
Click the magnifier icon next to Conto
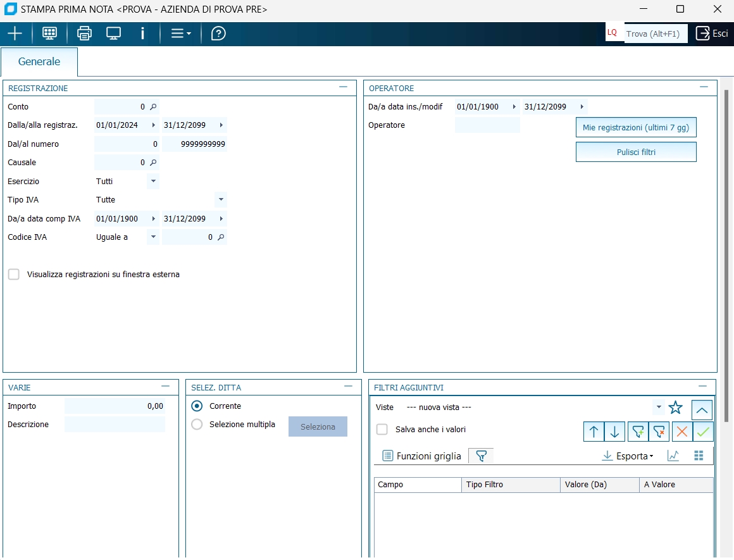click(x=152, y=107)
